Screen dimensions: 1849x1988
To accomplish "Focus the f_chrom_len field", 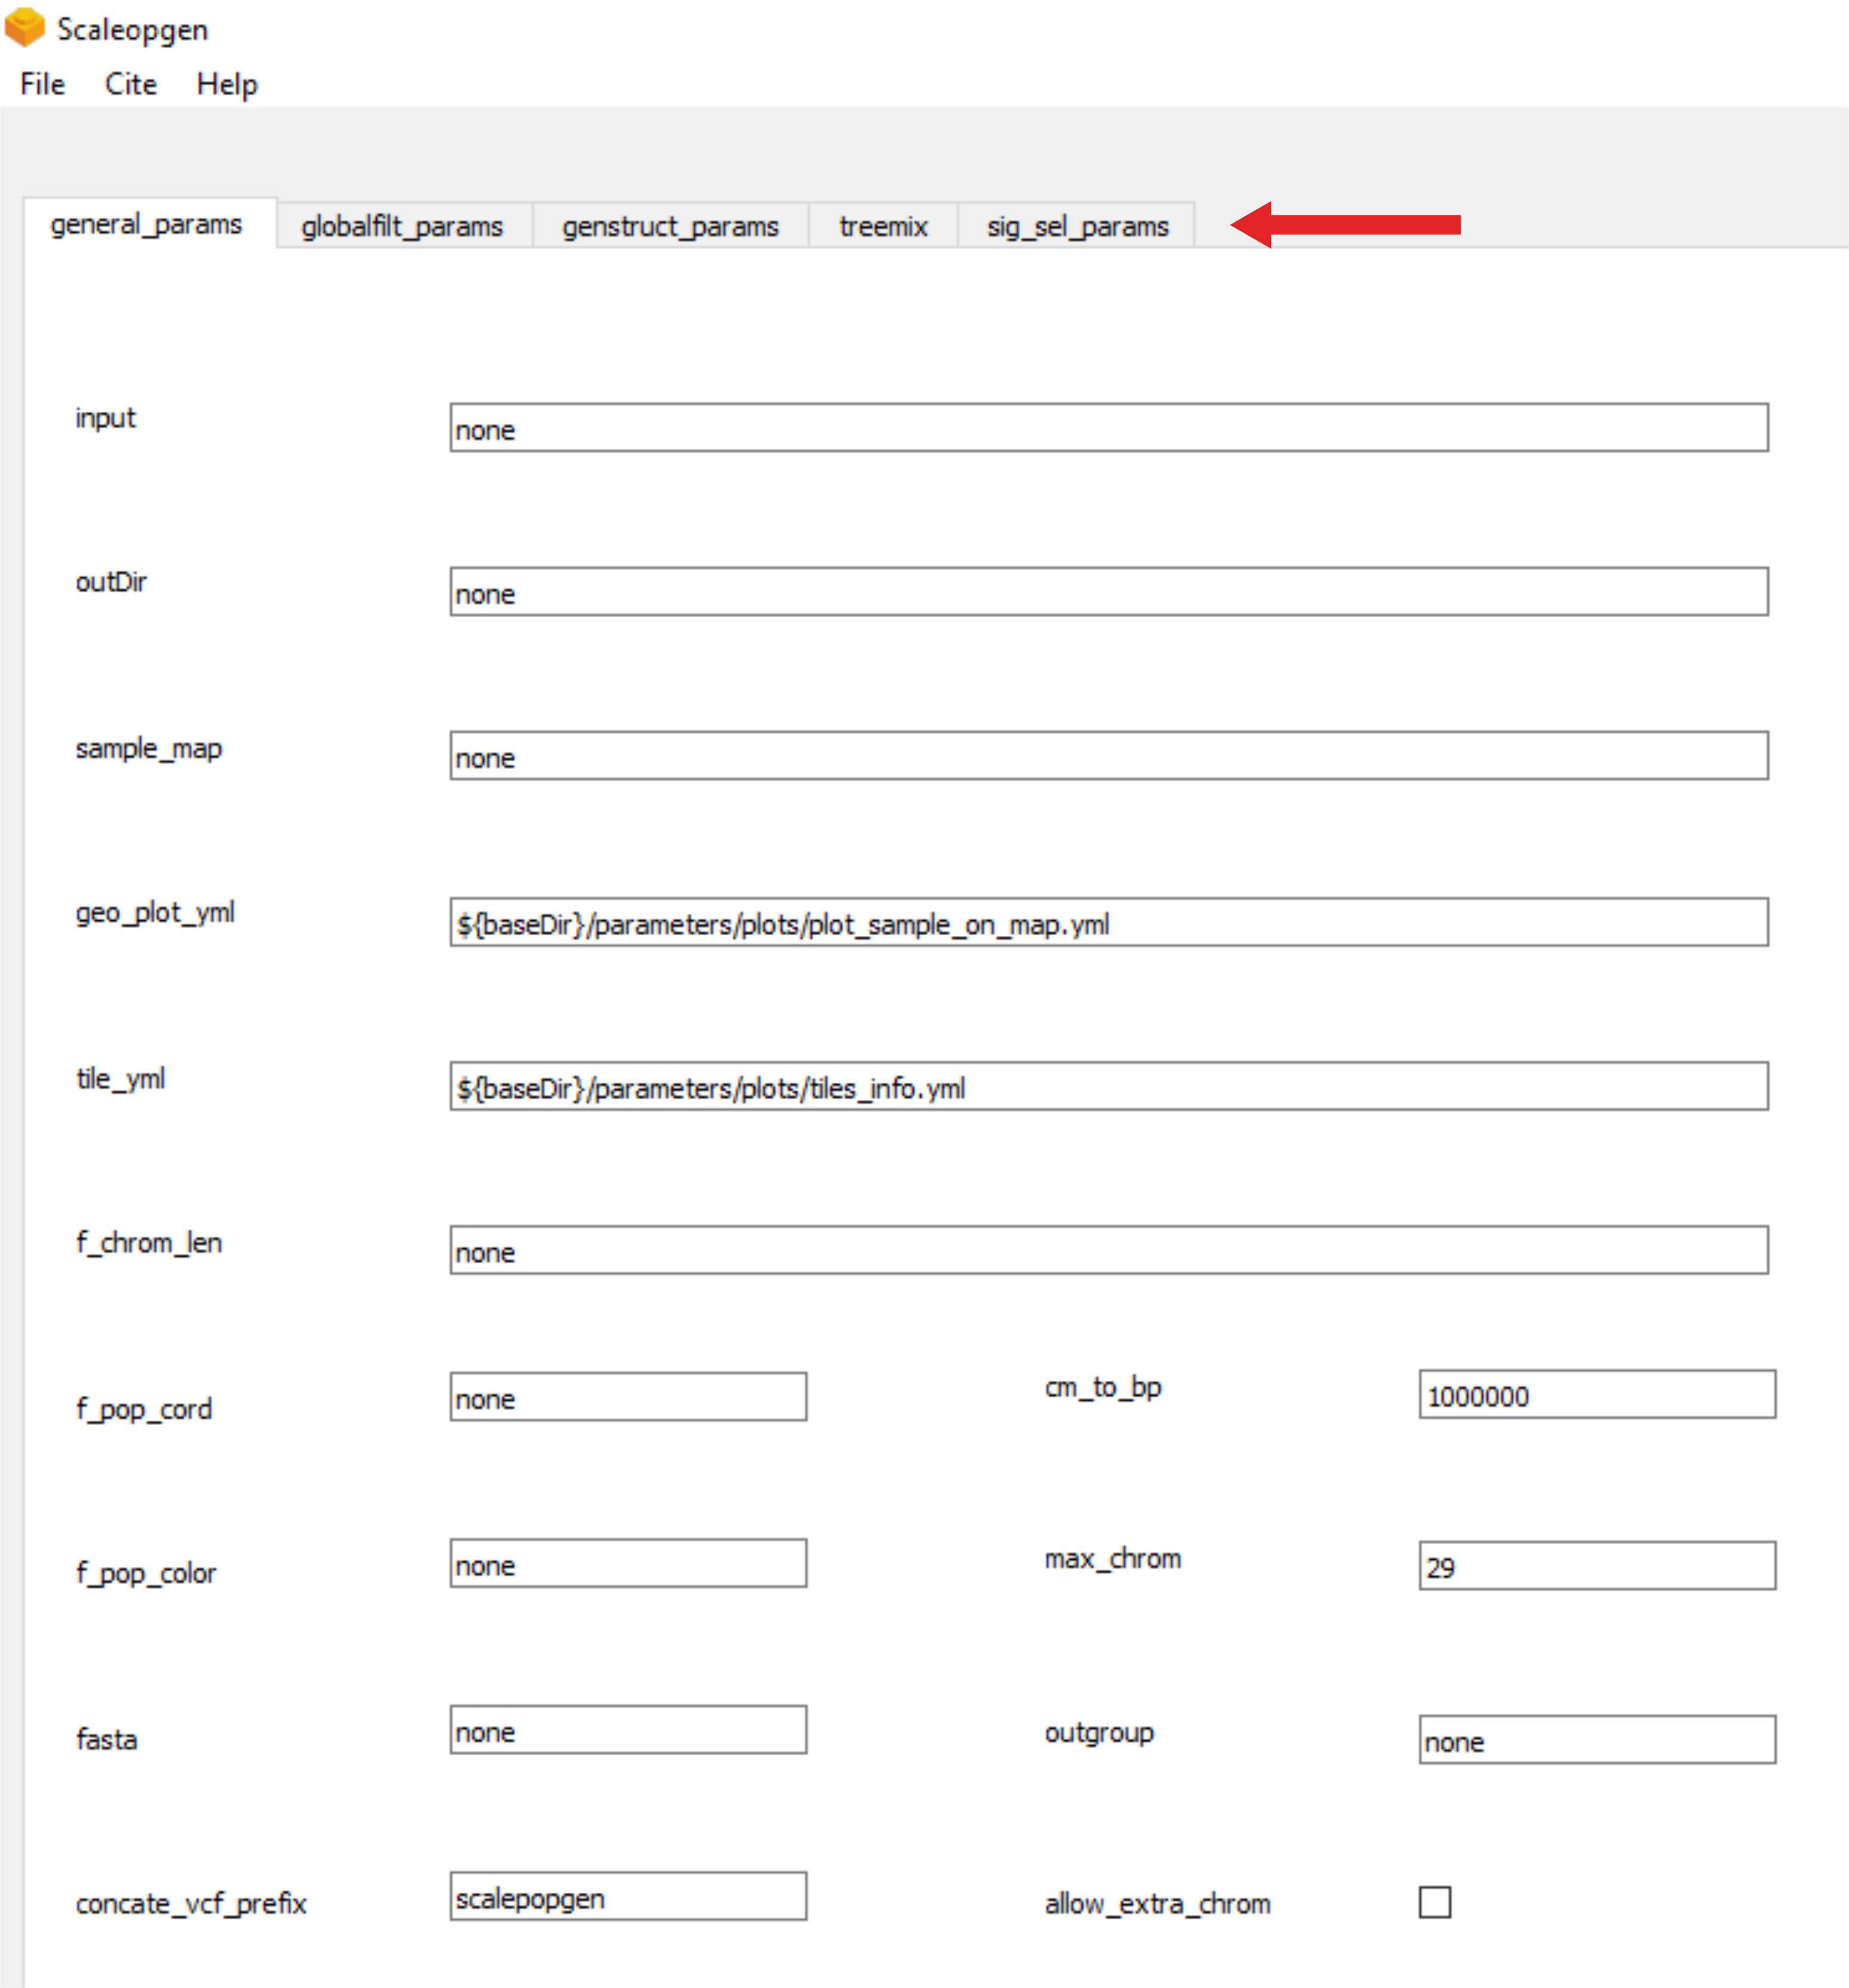I will (1109, 1249).
